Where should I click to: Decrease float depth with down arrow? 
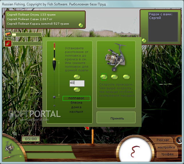(77, 90)
